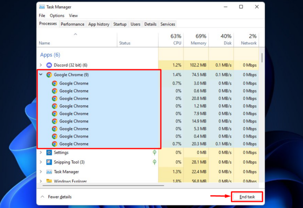Click the Task Manager title bar icon

42,7
